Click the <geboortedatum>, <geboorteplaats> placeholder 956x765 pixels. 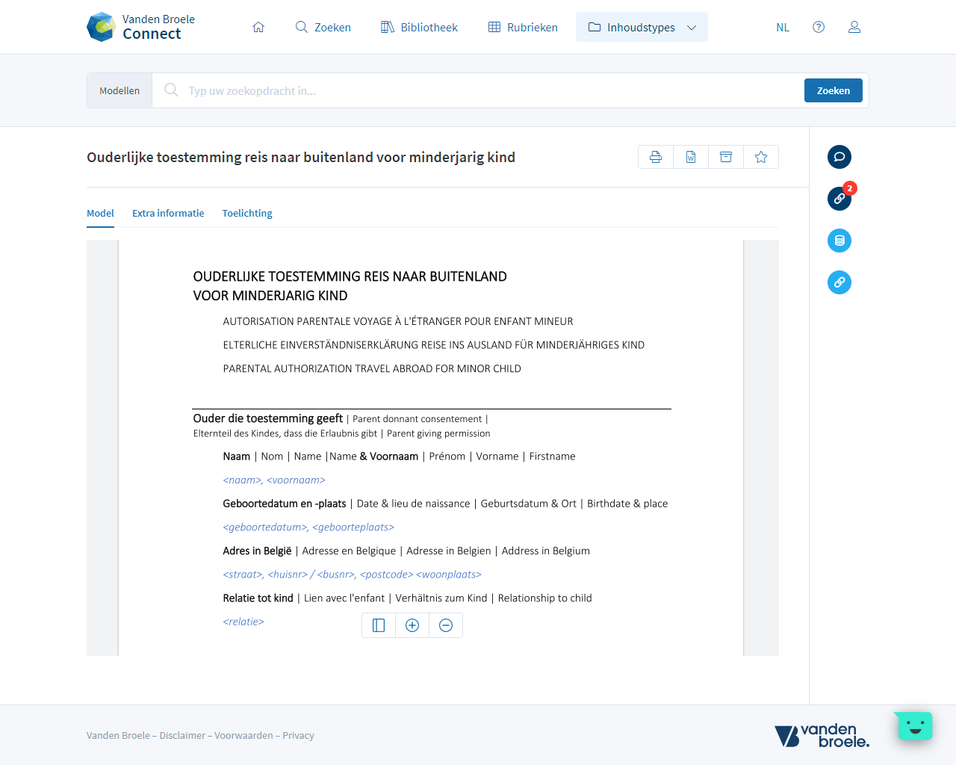[308, 527]
